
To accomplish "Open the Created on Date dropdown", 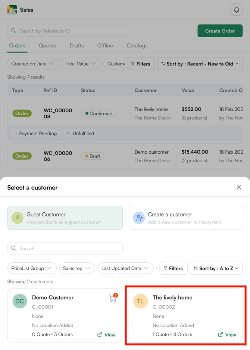I will [x=33, y=63].
